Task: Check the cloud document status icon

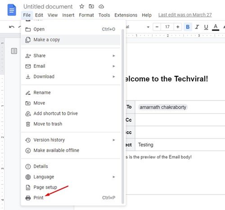Action: tap(101, 7)
